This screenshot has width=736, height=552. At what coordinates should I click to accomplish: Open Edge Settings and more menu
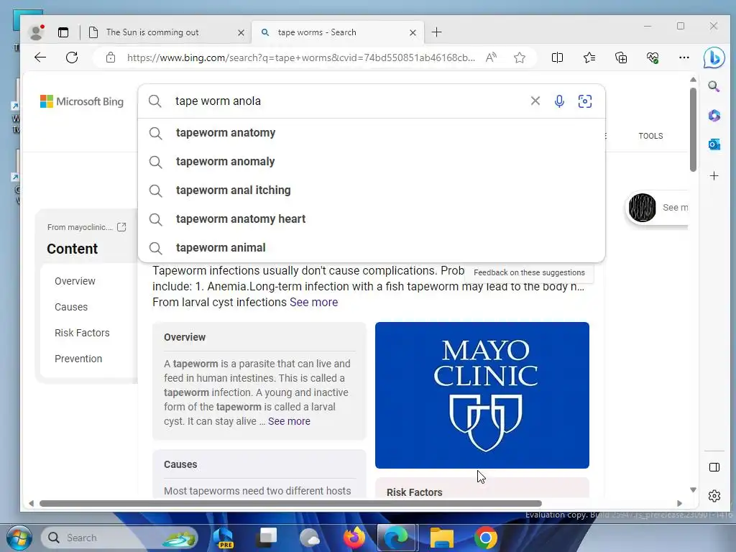pyautogui.click(x=684, y=57)
